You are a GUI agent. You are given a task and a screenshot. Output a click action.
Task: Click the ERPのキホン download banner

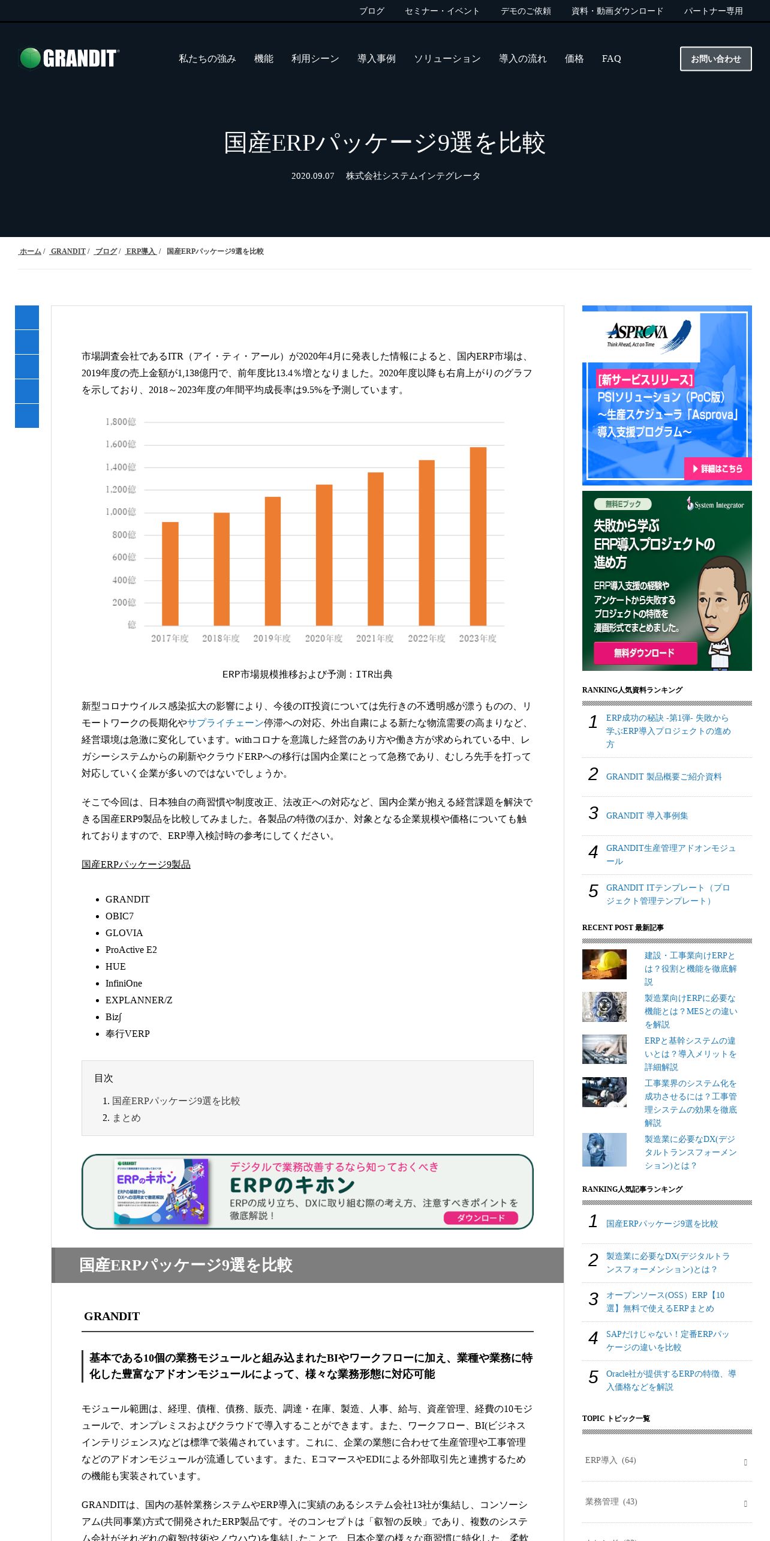point(307,1192)
